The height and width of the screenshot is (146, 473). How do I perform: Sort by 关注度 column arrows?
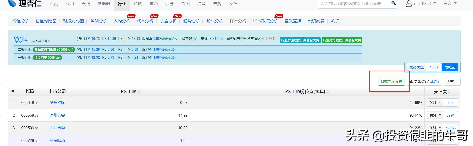click(449, 92)
